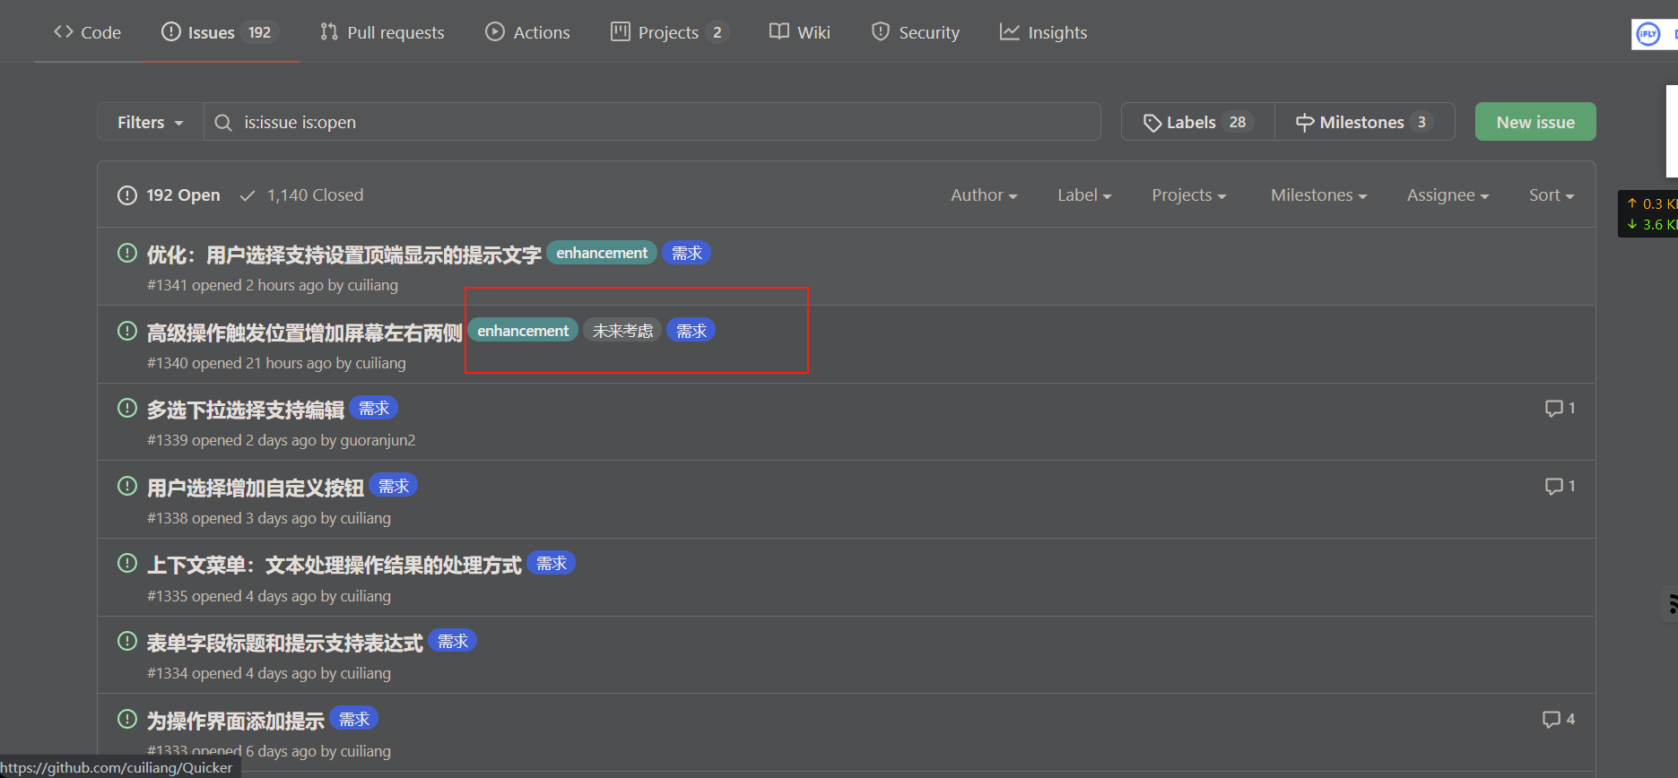Open the Wiki tab
The height and width of the screenshot is (778, 1678).
click(800, 32)
